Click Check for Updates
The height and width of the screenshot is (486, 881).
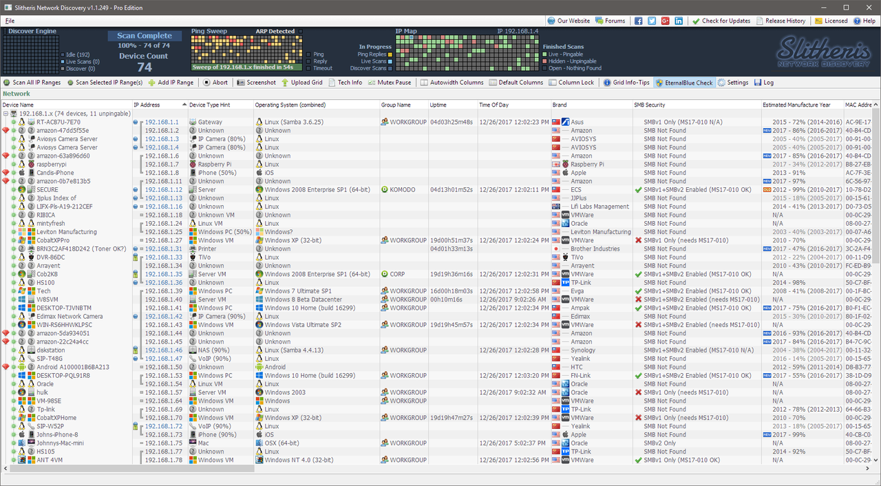pyautogui.click(x=721, y=21)
